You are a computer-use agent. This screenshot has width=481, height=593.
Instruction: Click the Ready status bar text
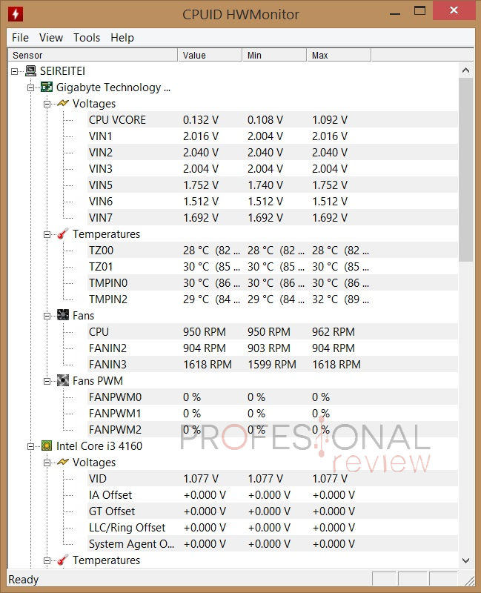point(24,579)
